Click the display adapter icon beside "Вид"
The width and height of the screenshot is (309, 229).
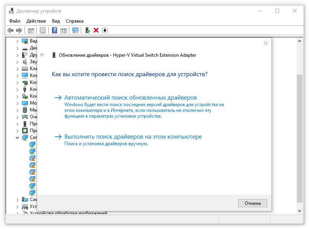(x=25, y=41)
